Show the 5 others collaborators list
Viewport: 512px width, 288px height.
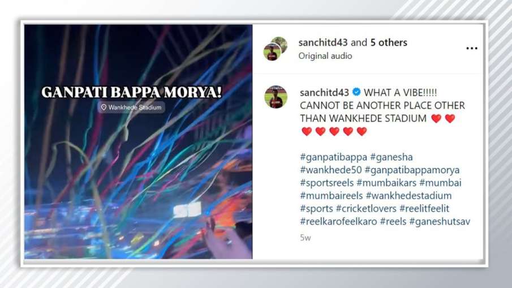[x=389, y=42]
